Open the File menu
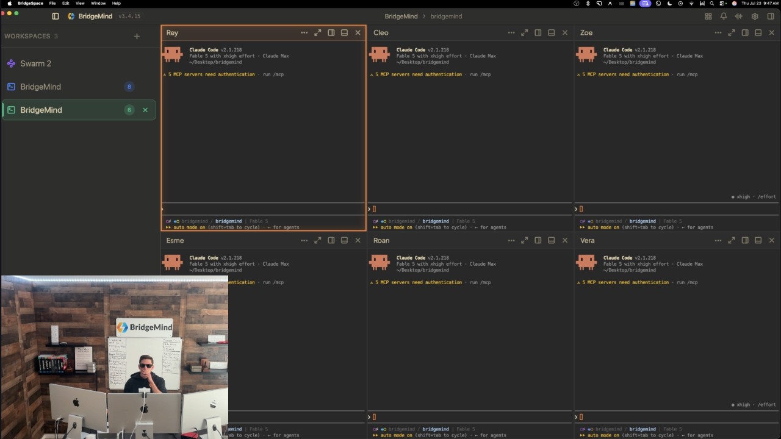Viewport: 781px width, 439px height. (x=52, y=3)
